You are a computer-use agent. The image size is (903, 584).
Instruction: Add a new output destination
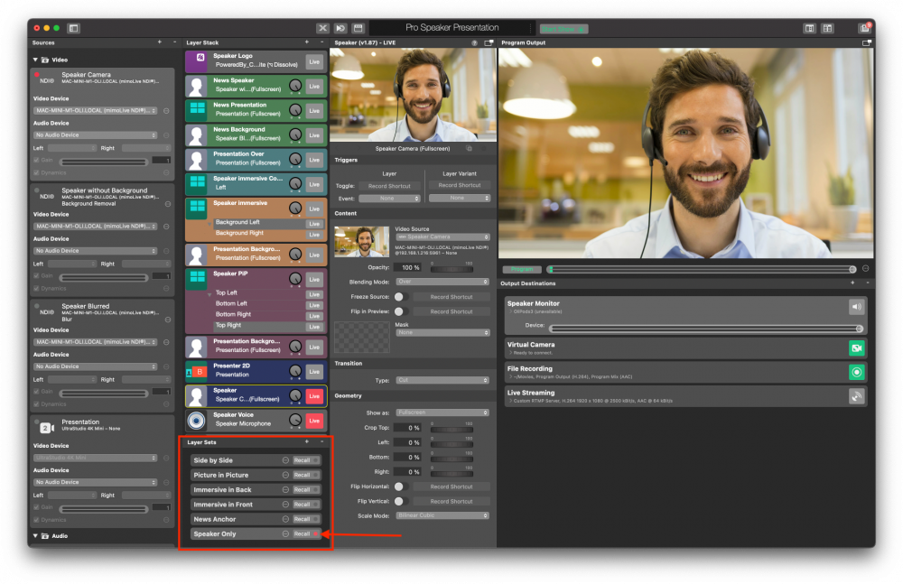(852, 283)
